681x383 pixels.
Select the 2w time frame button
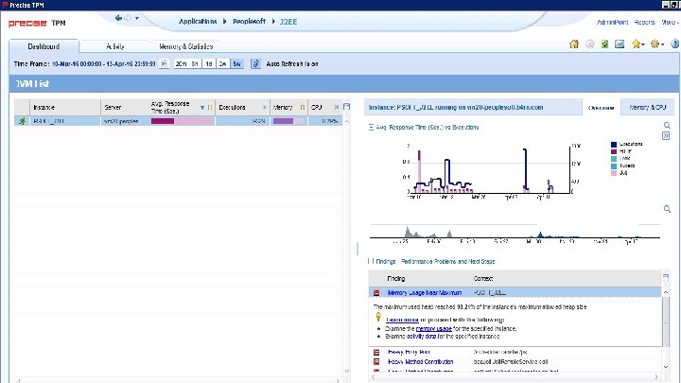click(x=223, y=64)
